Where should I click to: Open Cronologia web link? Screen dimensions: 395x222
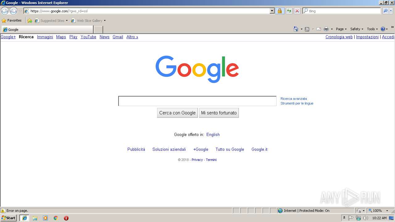point(339,37)
